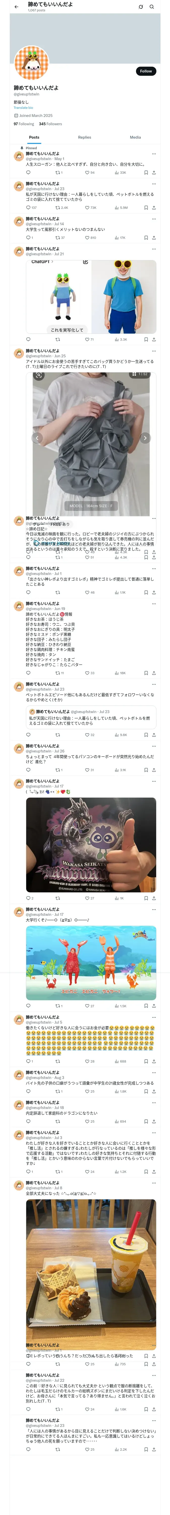
Task: Open profile search with the magnifier icon
Action: click(x=151, y=7)
